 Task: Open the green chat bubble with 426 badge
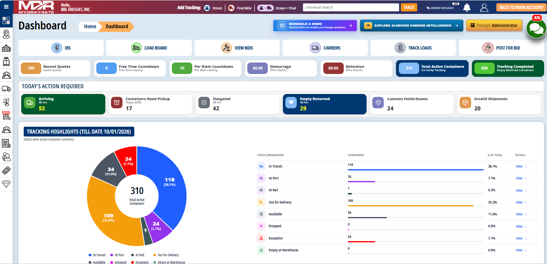(536, 28)
